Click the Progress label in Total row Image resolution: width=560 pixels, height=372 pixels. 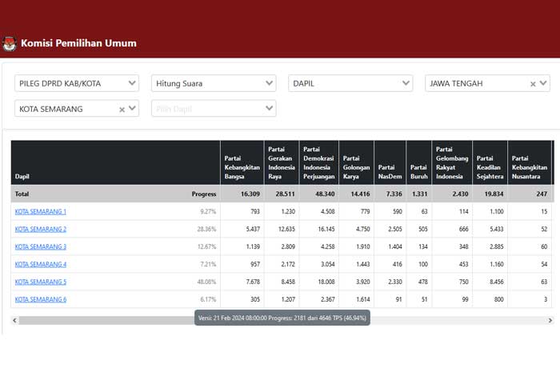point(204,194)
